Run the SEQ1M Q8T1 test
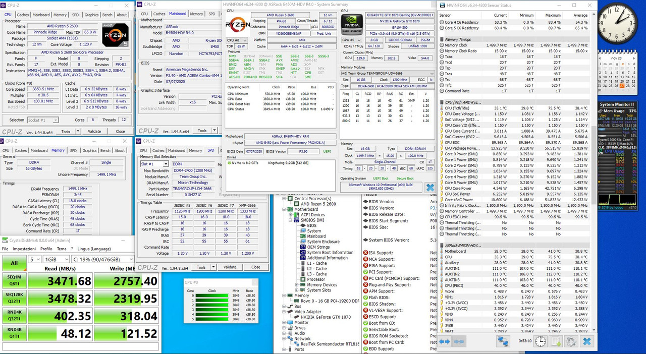 click(x=14, y=281)
